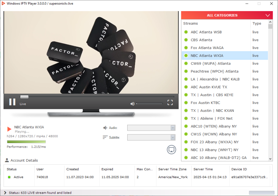Click the Subtitle lines icon
The height and width of the screenshot is (196, 278).
(105, 137)
